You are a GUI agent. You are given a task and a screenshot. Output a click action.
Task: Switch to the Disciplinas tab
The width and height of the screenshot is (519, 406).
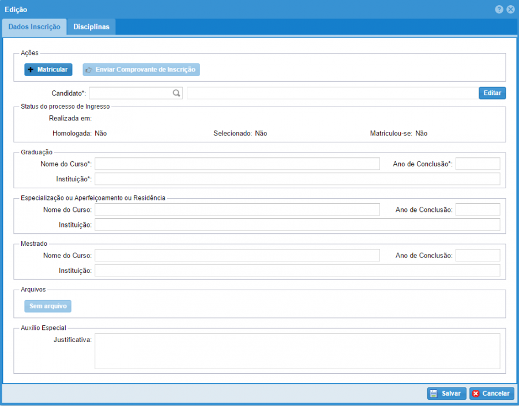[x=91, y=27]
